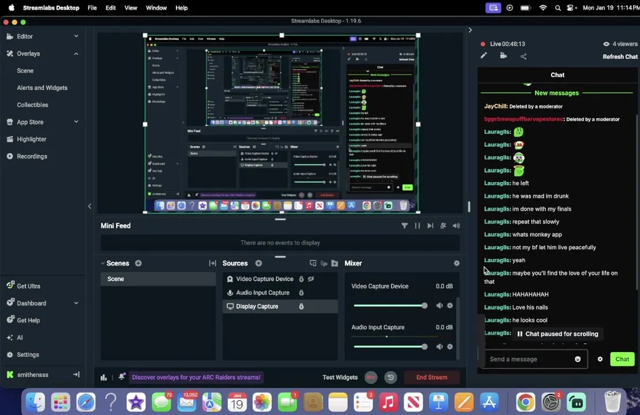640x415 pixels.
Task: Open Mixer advanced audio settings gear
Action: click(456, 263)
